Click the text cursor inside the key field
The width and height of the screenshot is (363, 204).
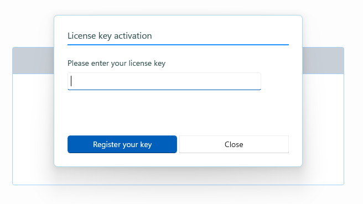point(71,81)
